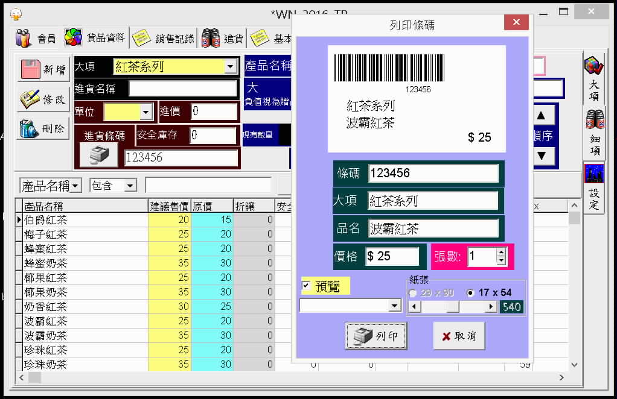The image size is (617, 399).
Task: Expand the 大項 紅茶系列 dropdown
Action: coord(230,66)
